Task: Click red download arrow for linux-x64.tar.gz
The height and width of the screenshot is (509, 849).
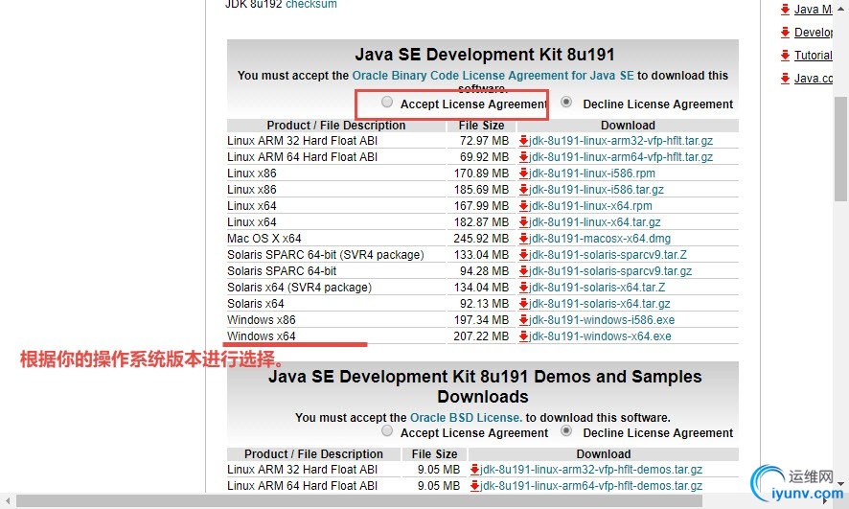Action: point(523,222)
